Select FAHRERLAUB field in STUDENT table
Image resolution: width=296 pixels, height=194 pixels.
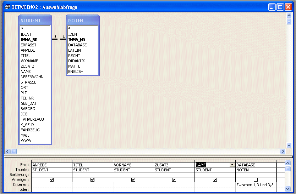coord(32,119)
